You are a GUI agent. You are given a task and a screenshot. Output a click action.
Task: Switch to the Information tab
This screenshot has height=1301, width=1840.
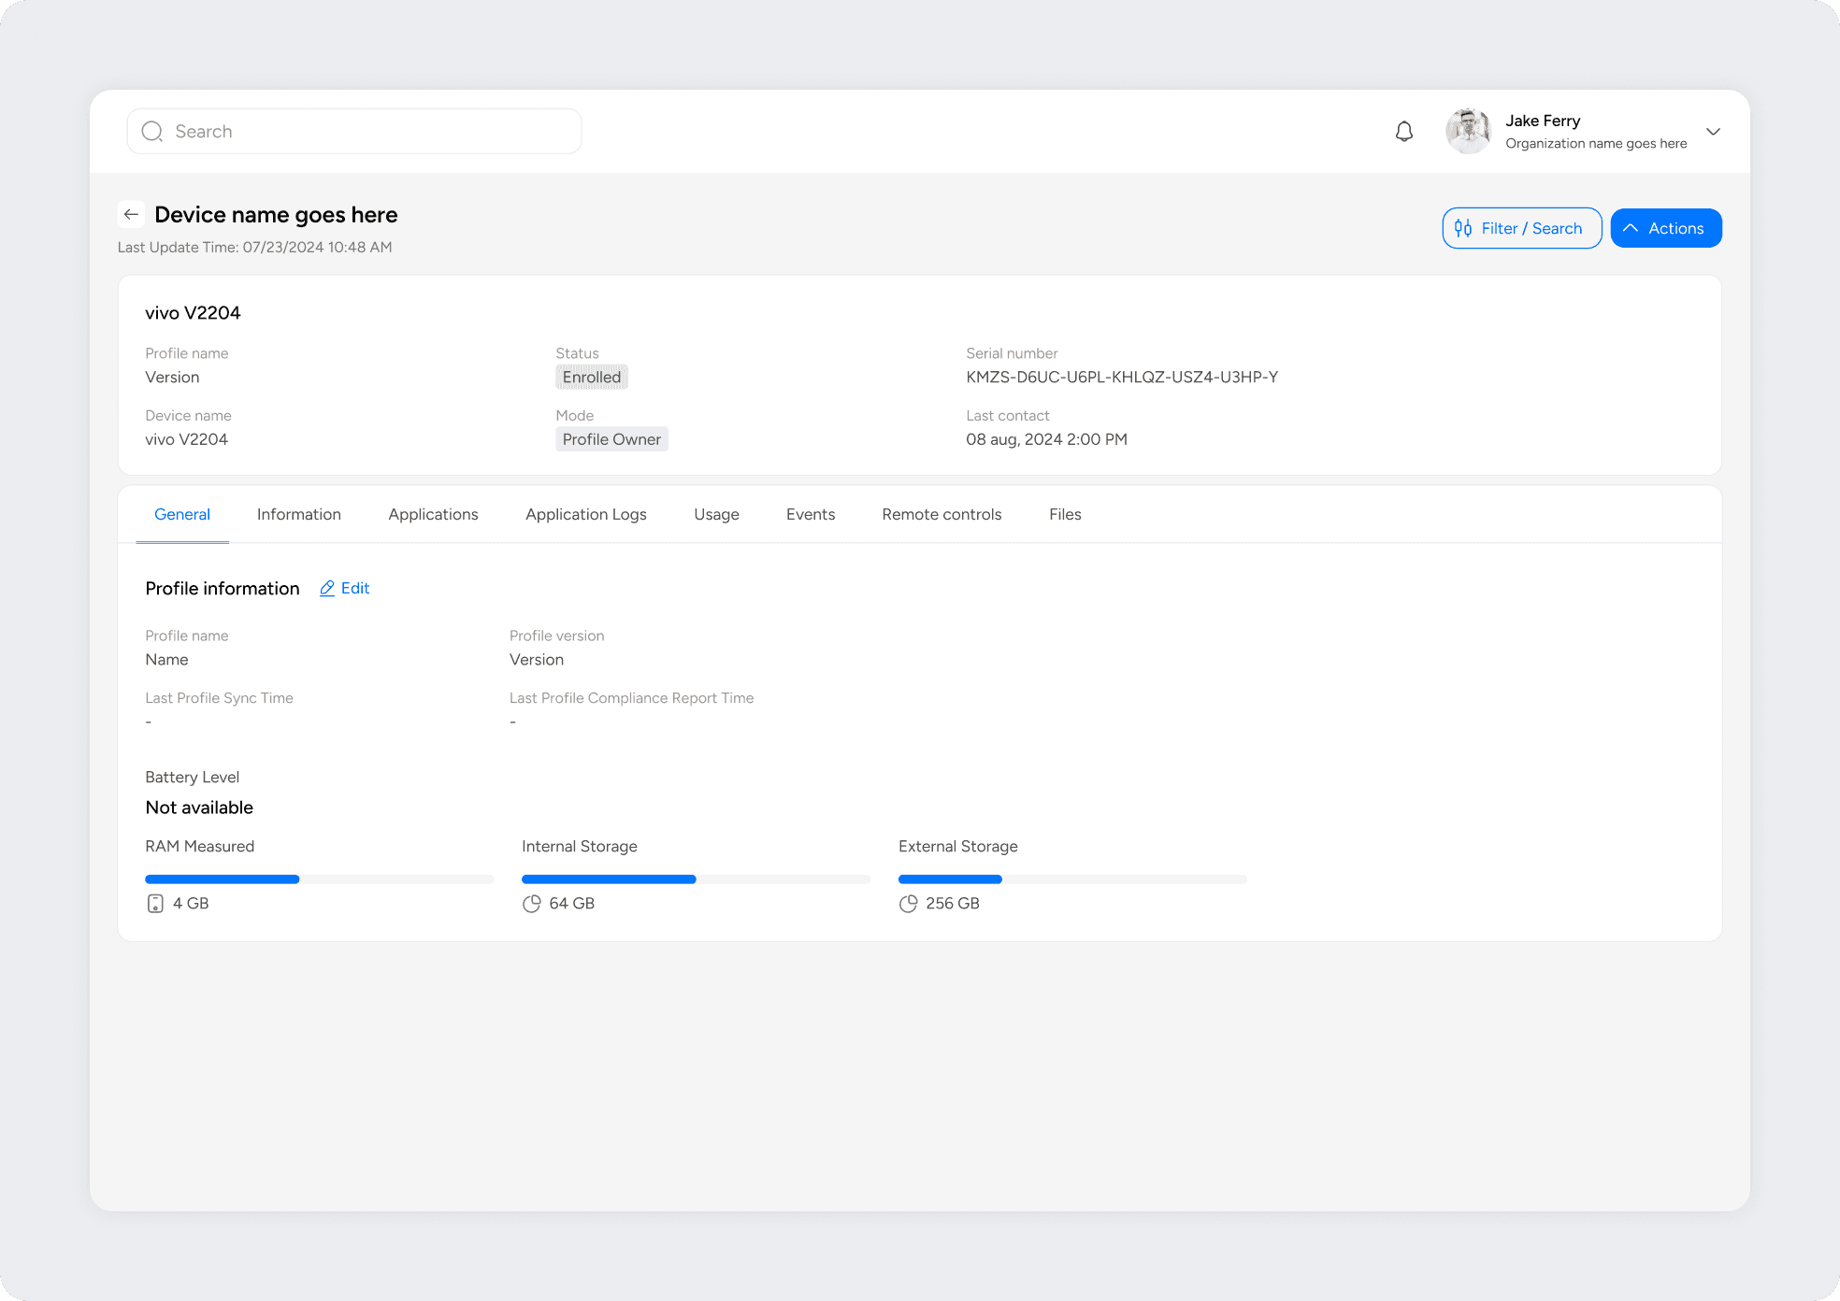[299, 515]
